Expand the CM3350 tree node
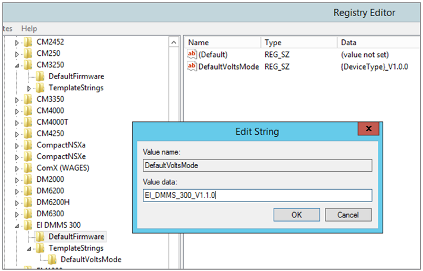423x271 pixels. pos(17,100)
